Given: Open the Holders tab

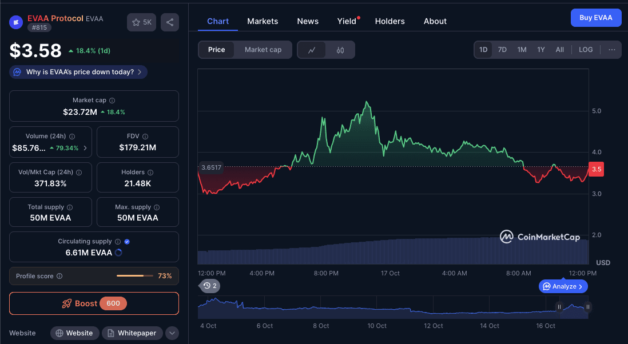Looking at the screenshot, I should click(389, 21).
